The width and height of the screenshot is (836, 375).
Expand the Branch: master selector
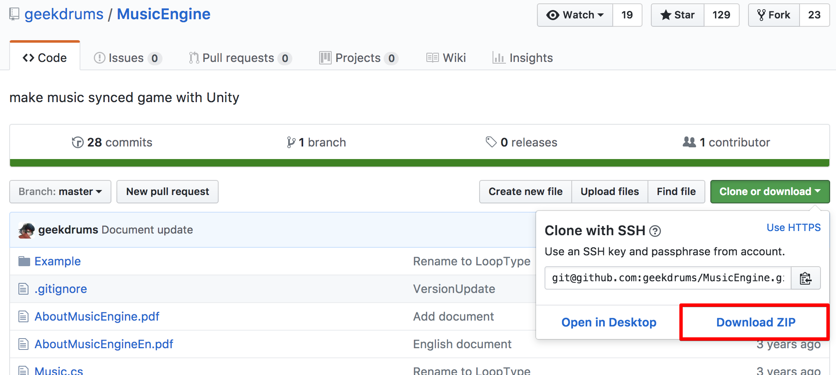(x=60, y=192)
